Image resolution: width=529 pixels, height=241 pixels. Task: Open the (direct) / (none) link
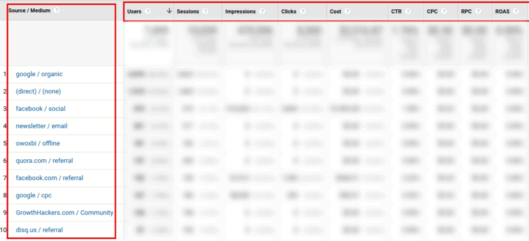38,91
